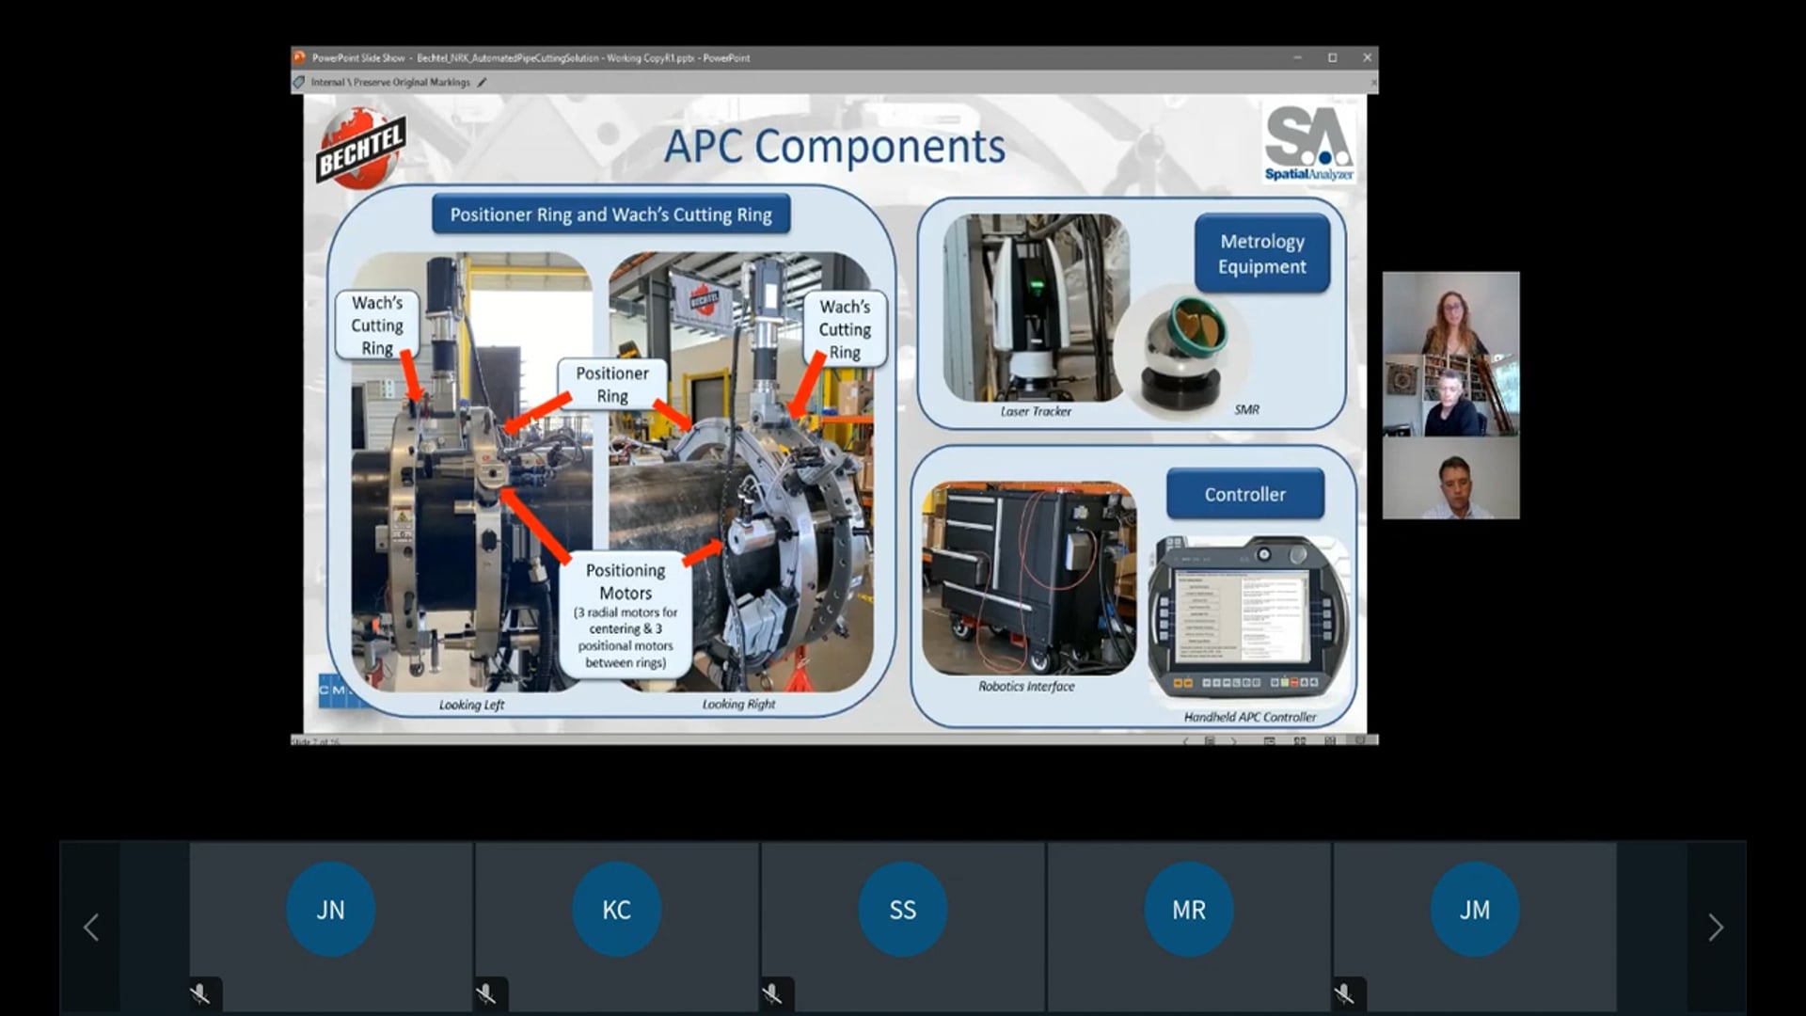This screenshot has width=1806, height=1016.
Task: Click left 'Wach's Cutting Ring' callout
Action: (377, 325)
